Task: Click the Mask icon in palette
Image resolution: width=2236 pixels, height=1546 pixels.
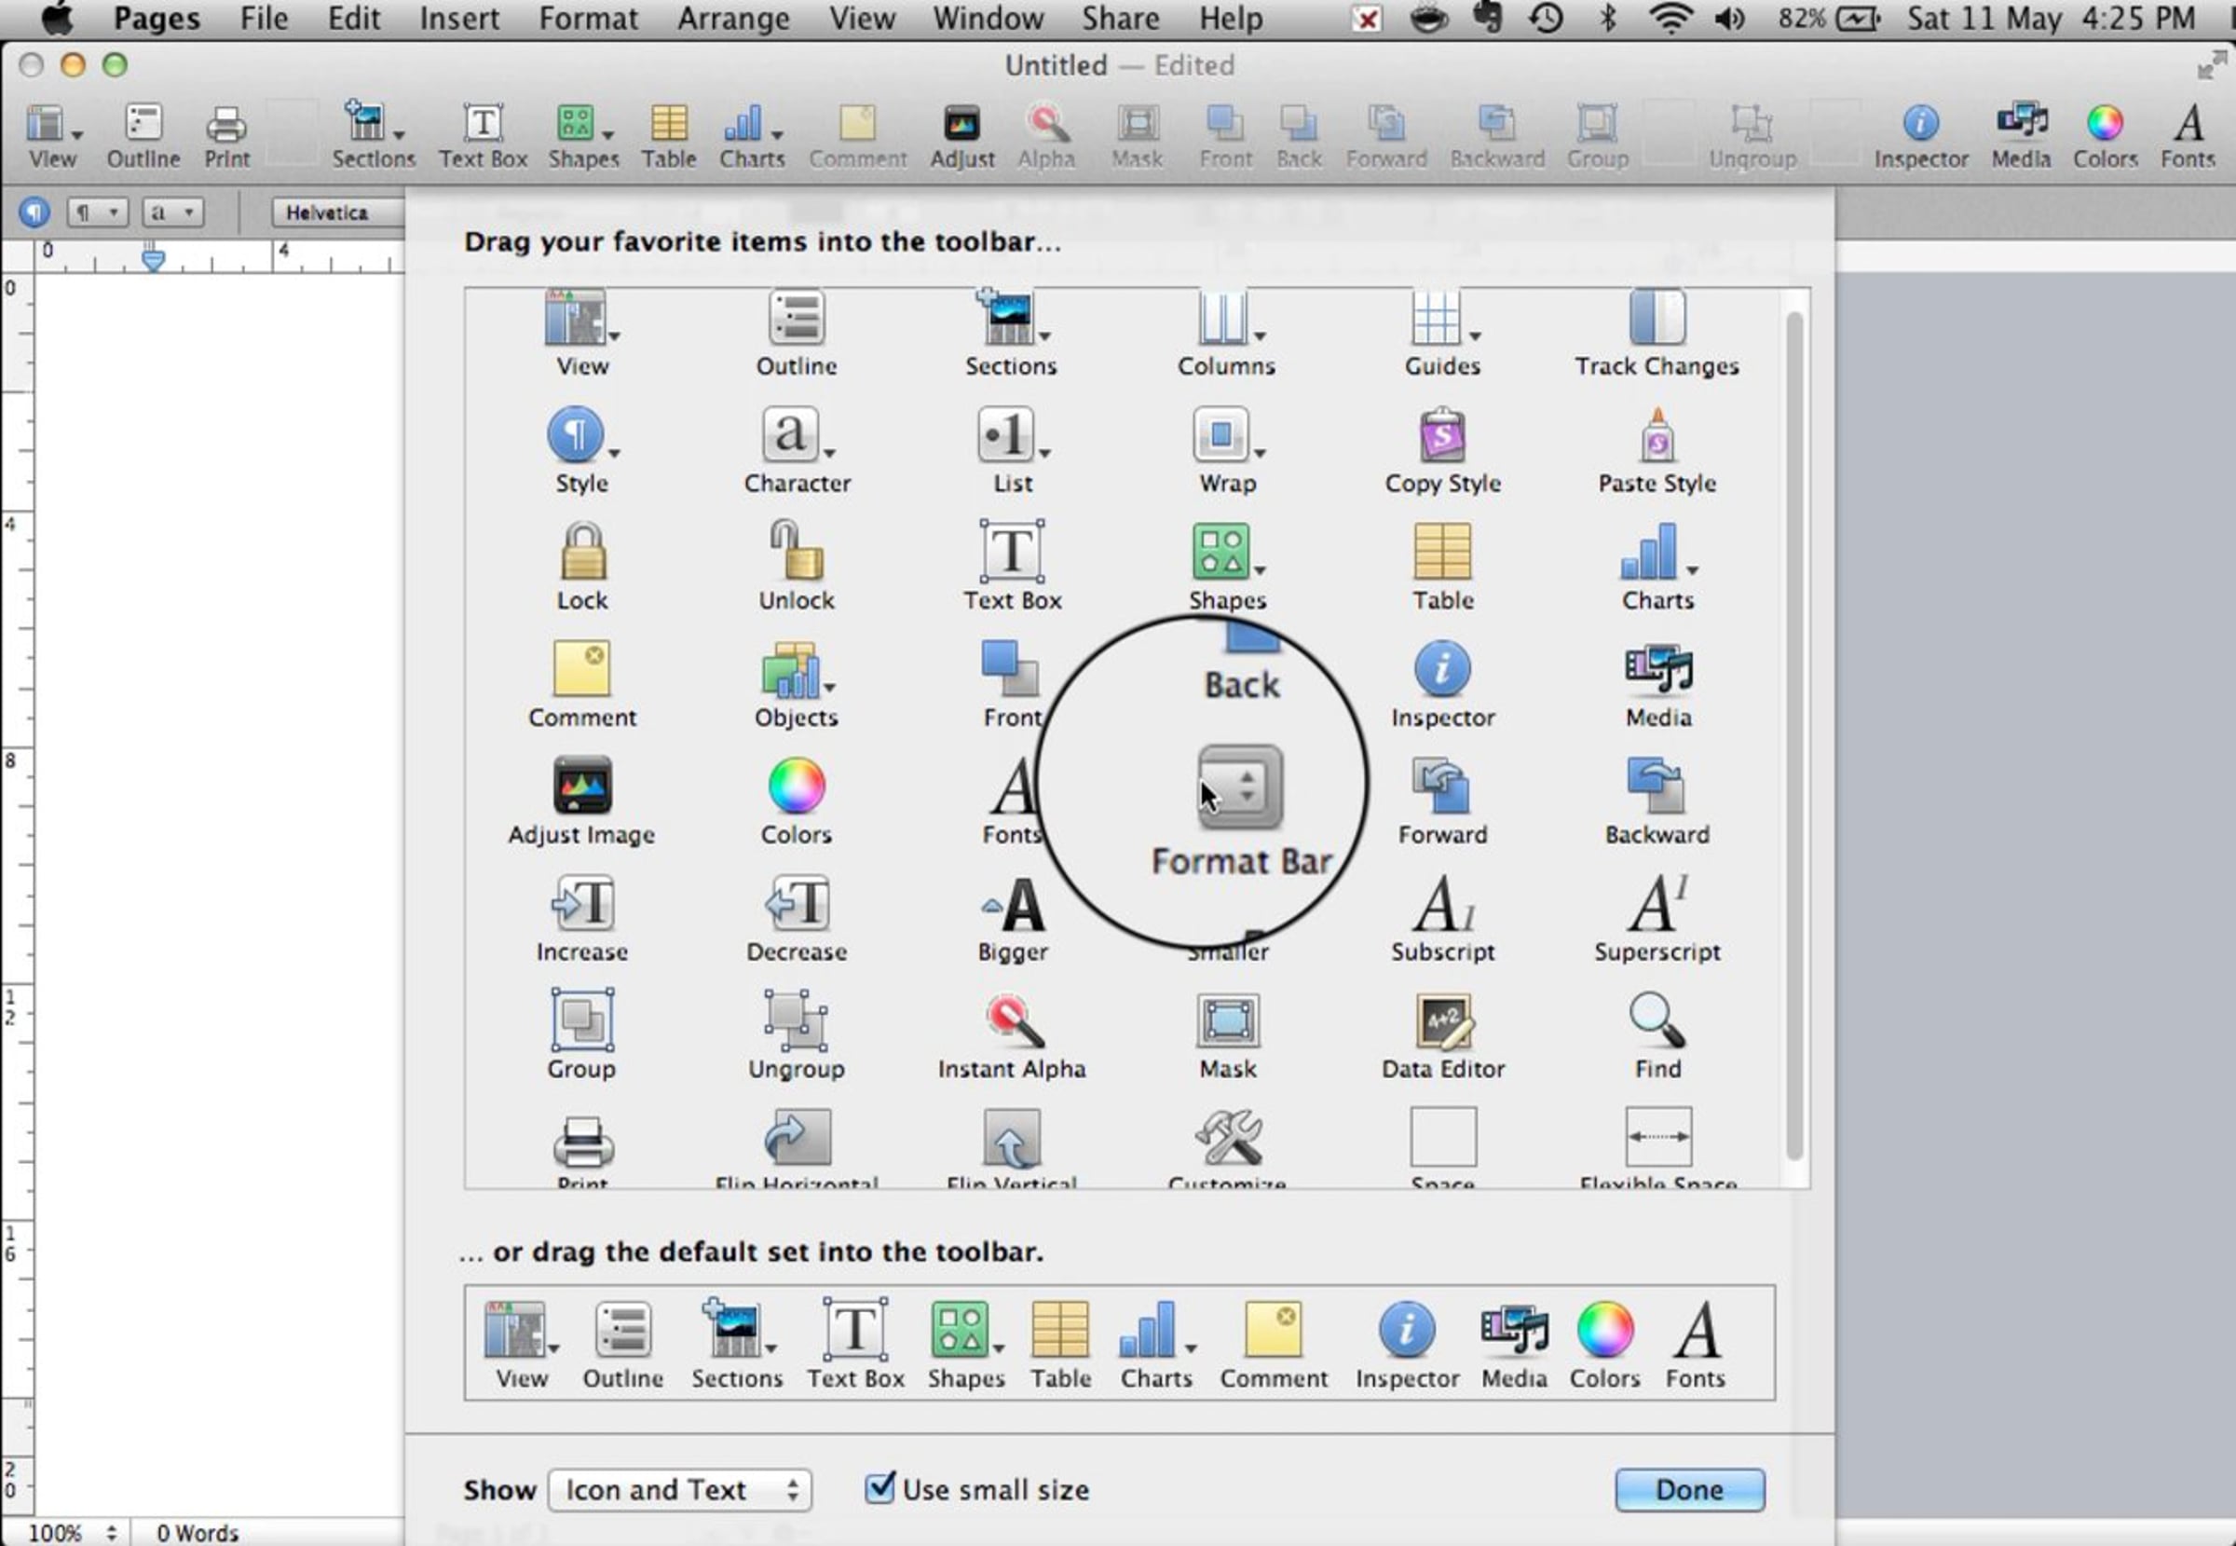Action: coord(1227,1021)
